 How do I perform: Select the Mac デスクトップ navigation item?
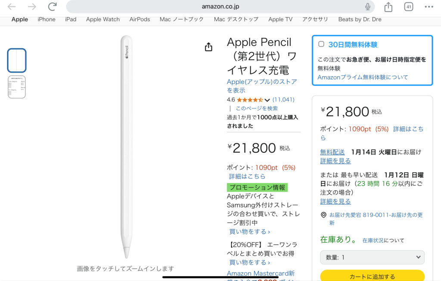236,19
